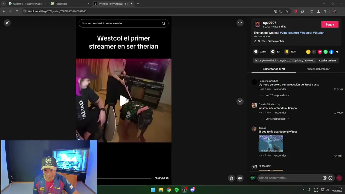Open more share options arrow

337,52
